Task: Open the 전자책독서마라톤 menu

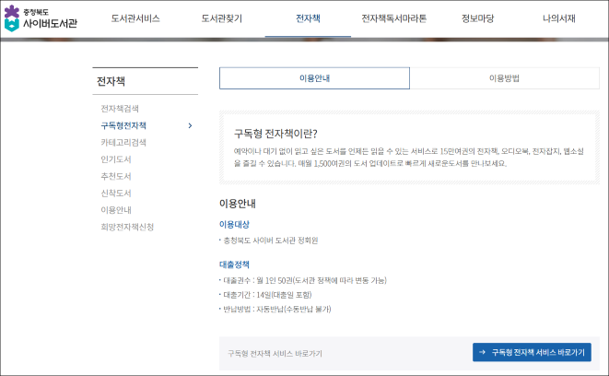Action: point(393,18)
